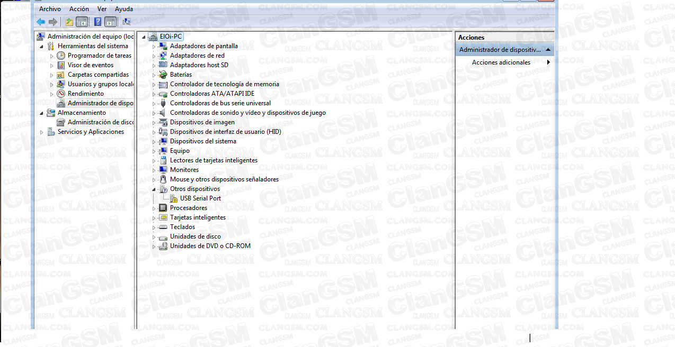Click the Teclados keyboard icon
The width and height of the screenshot is (675, 347).
[x=163, y=227]
